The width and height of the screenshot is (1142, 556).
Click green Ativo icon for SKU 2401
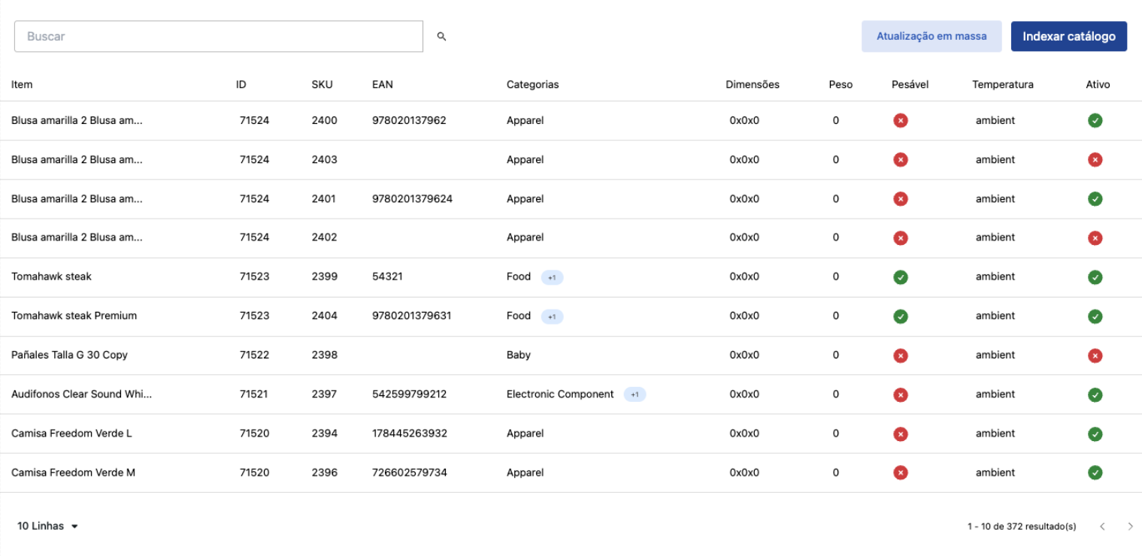[x=1095, y=199]
